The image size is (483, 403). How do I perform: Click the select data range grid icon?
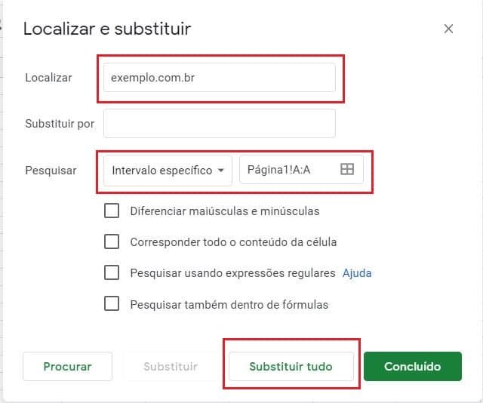347,170
